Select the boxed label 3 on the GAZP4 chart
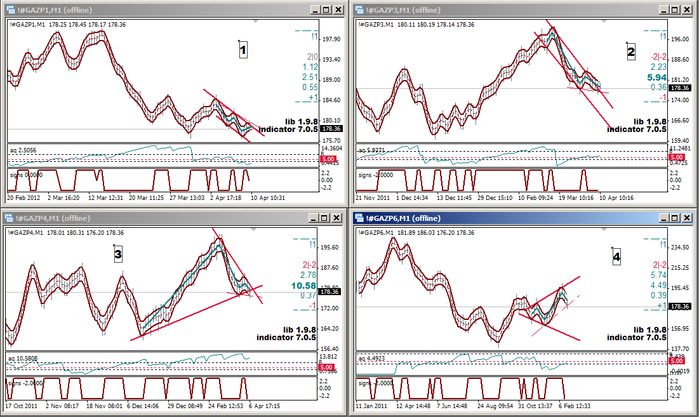This screenshot has width=699, height=417. [117, 254]
